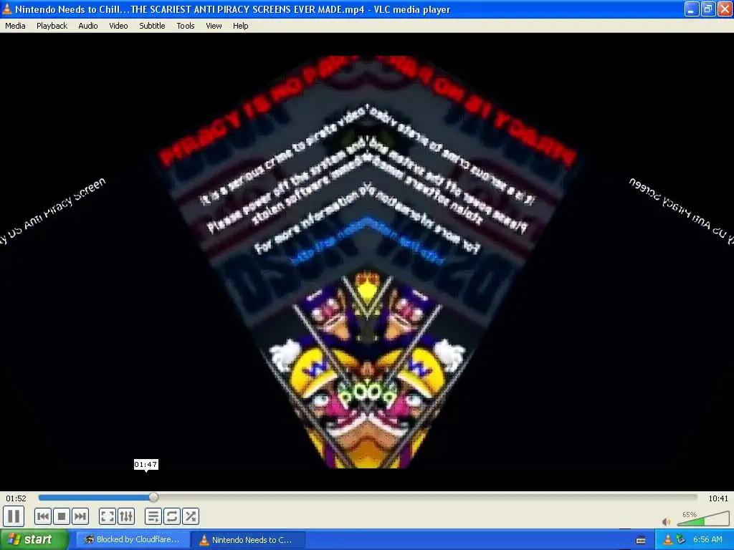The image size is (734, 550).
Task: Open the Audio menu
Action: point(88,26)
